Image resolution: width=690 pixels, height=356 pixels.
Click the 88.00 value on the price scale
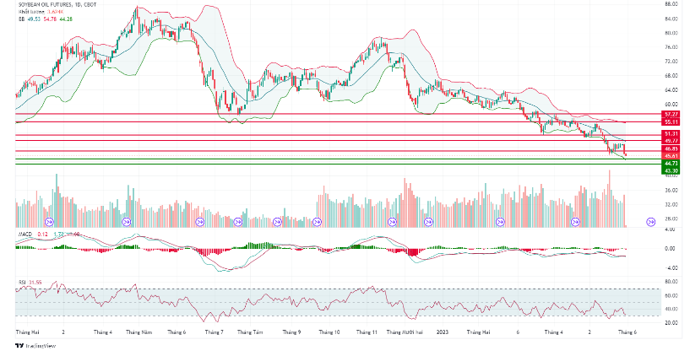[672, 4]
